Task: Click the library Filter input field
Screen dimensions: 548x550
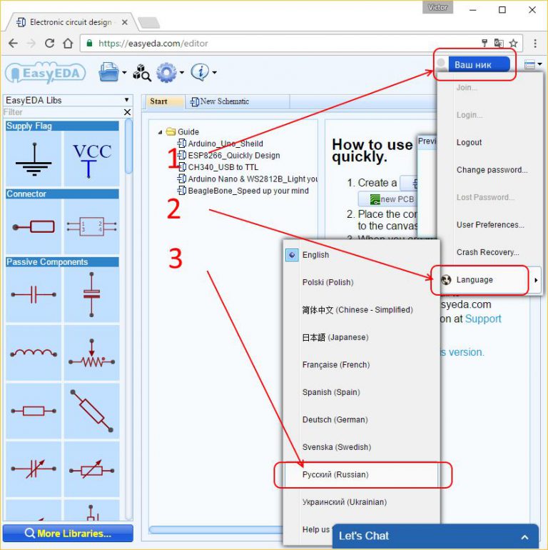Action: (x=63, y=112)
